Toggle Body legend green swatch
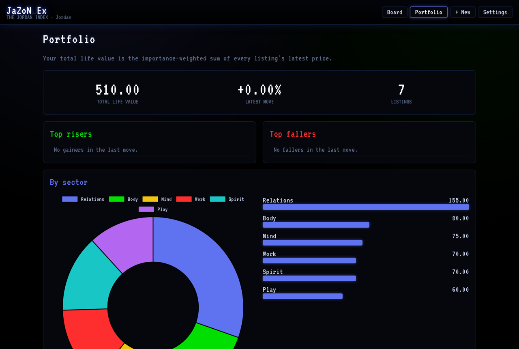Image resolution: width=519 pixels, height=349 pixels. coord(116,199)
